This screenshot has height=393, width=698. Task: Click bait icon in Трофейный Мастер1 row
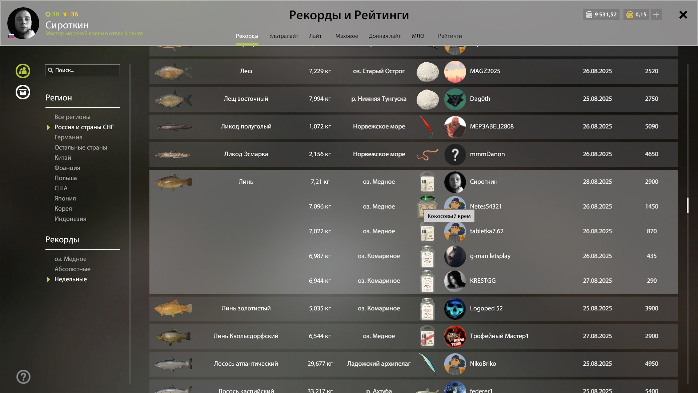point(428,336)
